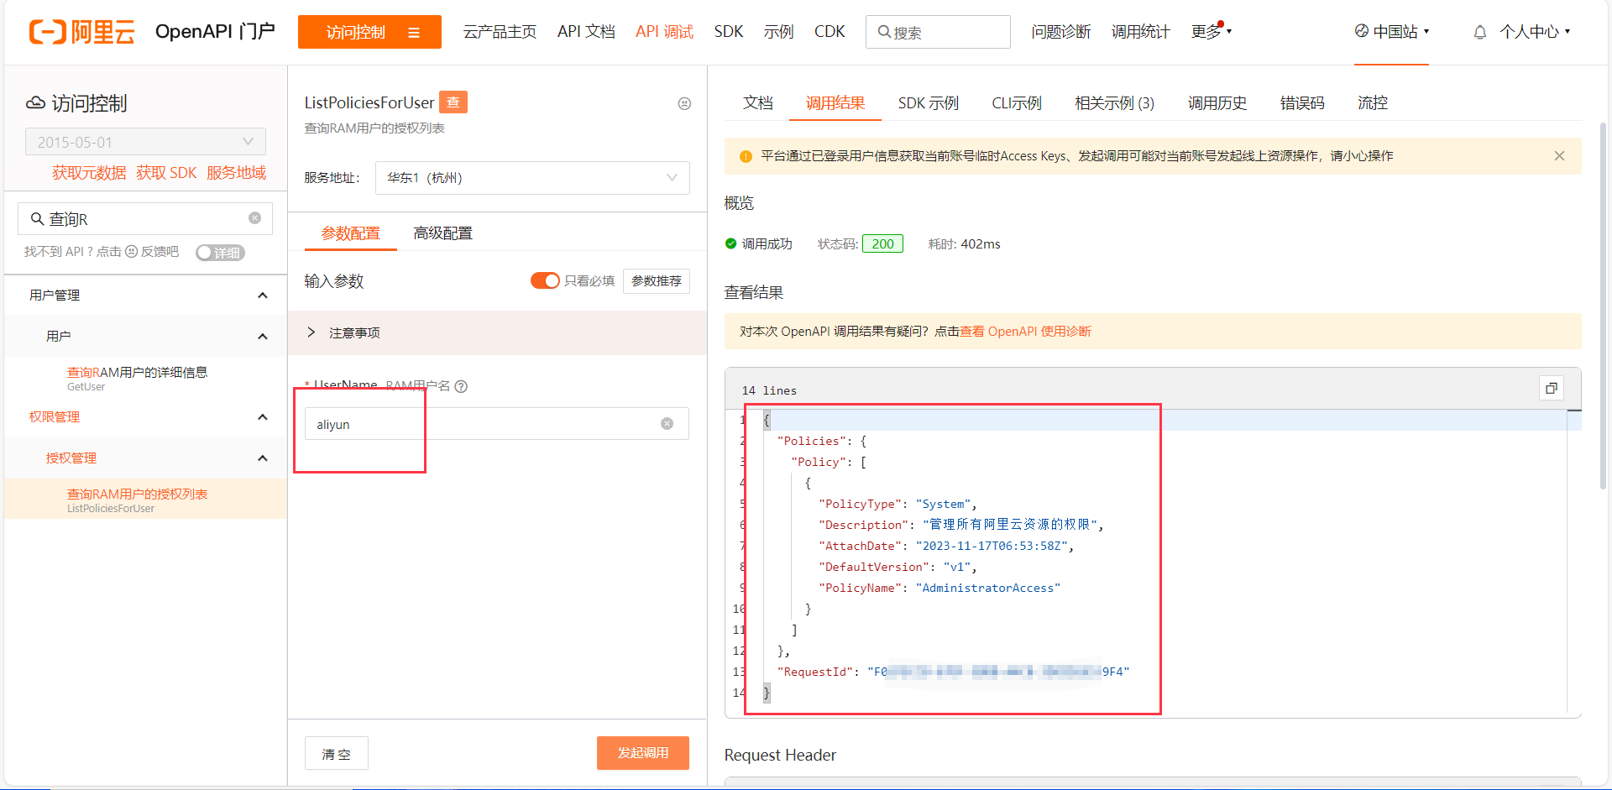Open 问题诊断 in top navigation
This screenshot has width=1612, height=790.
[x=1060, y=32]
